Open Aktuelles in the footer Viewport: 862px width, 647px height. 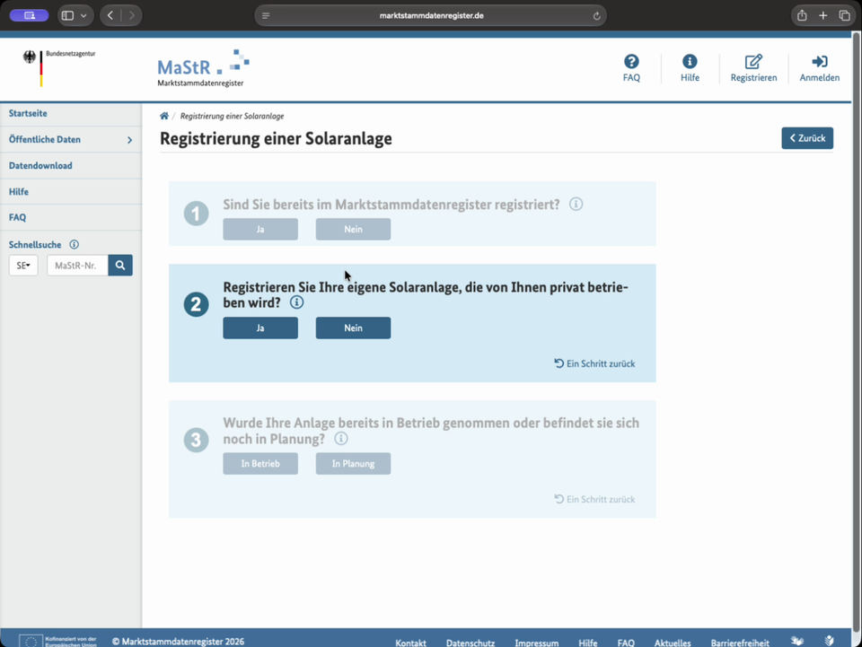pyautogui.click(x=673, y=643)
